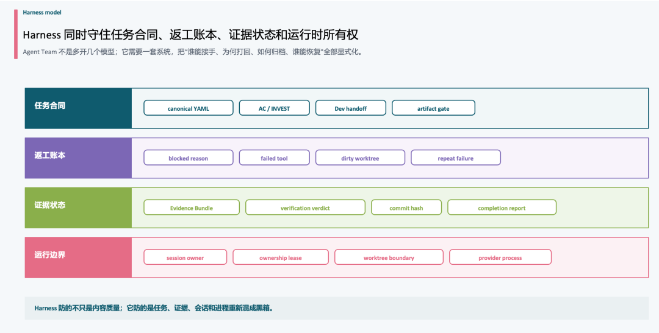Select the 'artifact gate' pill
The width and height of the screenshot is (659, 333).
433,108
